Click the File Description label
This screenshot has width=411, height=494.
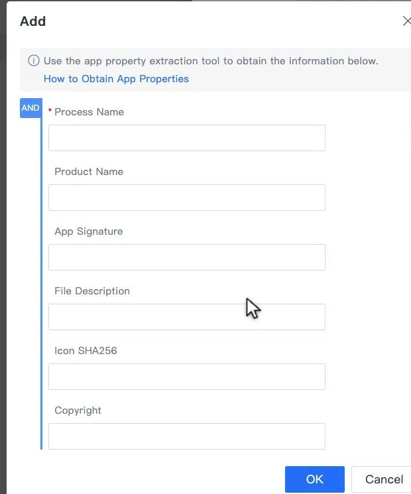(x=92, y=291)
